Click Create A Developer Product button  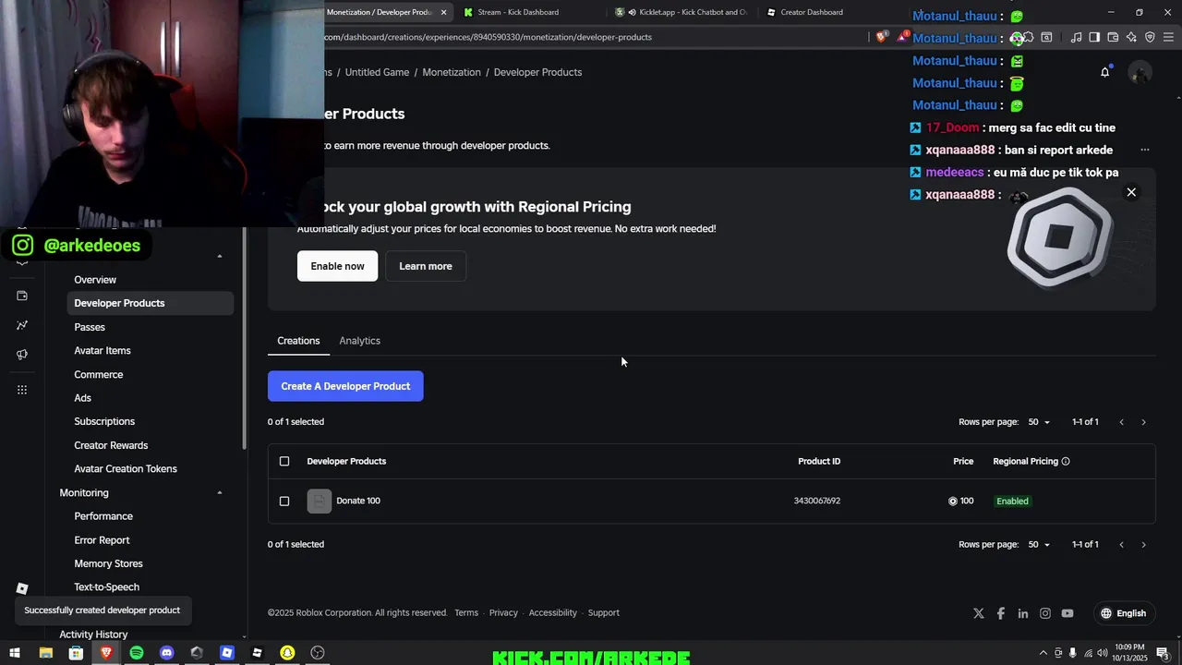point(345,386)
